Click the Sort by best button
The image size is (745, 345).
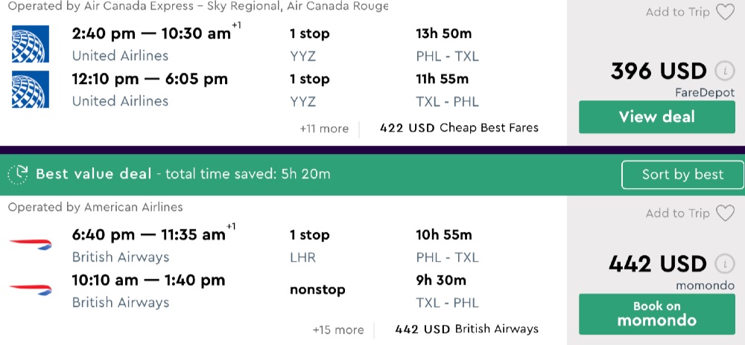[x=682, y=175]
